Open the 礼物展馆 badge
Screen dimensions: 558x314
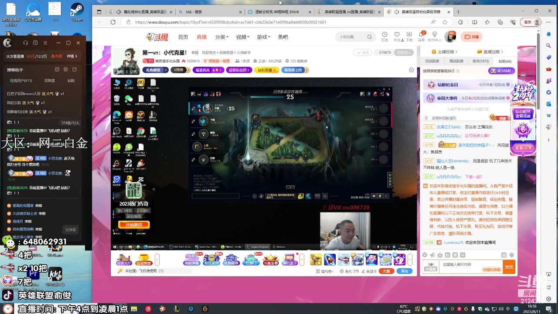(x=156, y=70)
